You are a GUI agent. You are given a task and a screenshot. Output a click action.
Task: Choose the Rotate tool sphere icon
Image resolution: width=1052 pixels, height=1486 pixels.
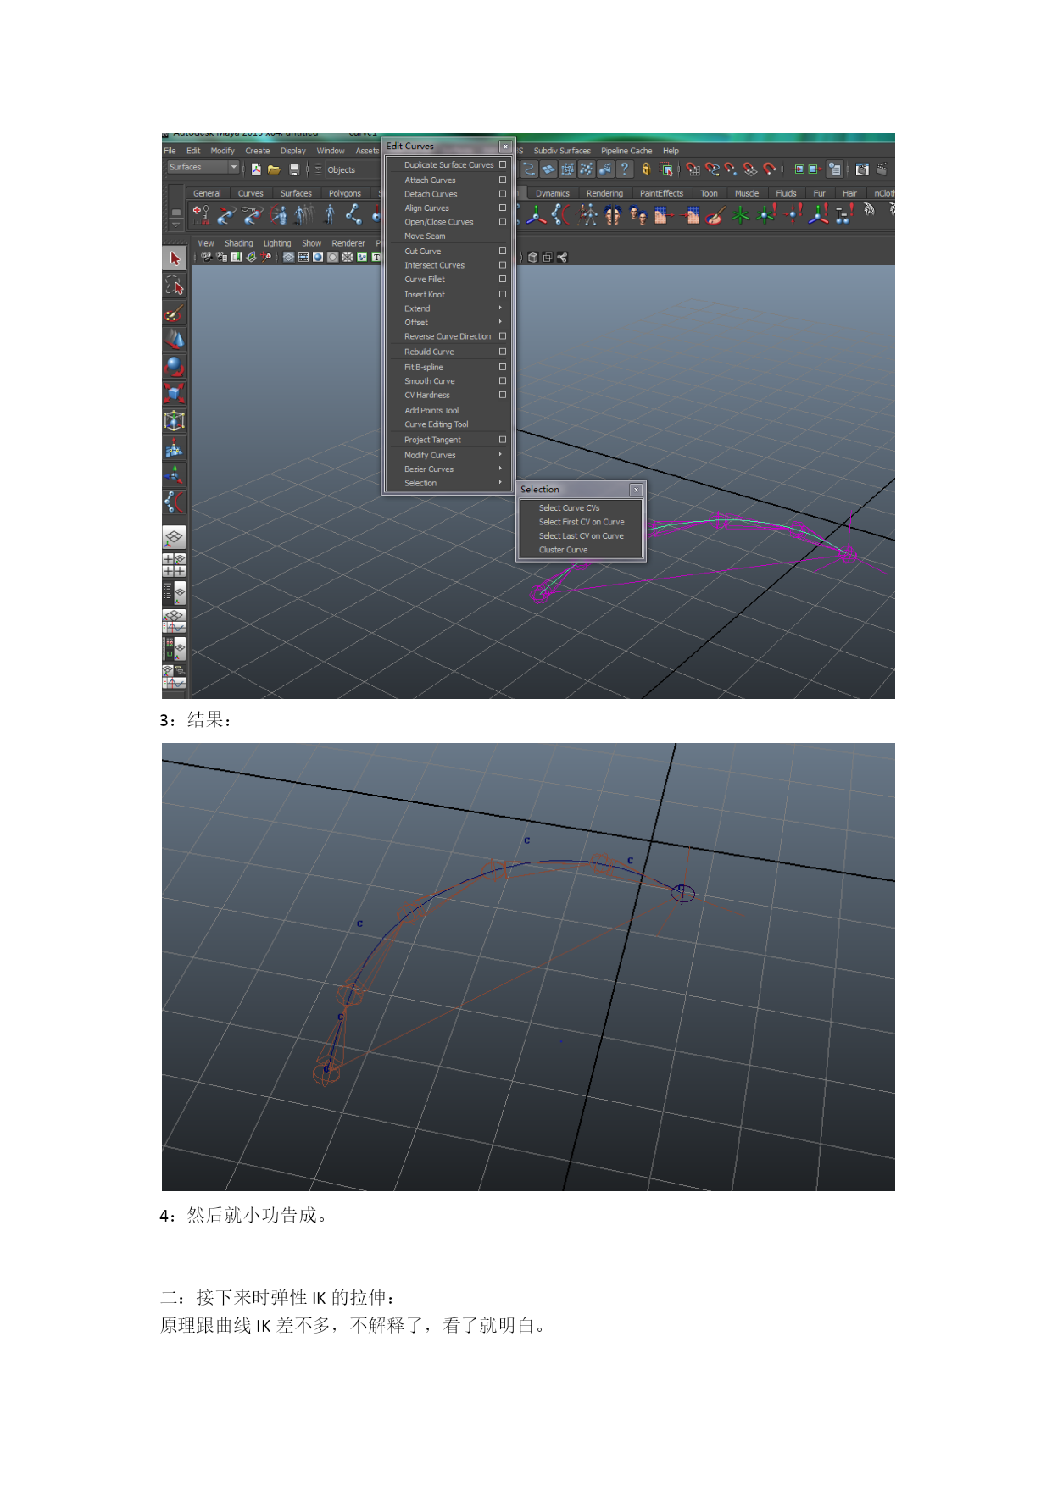pyautogui.click(x=175, y=367)
